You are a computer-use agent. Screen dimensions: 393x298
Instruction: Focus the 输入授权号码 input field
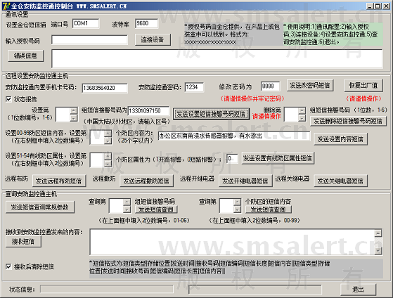89,39
